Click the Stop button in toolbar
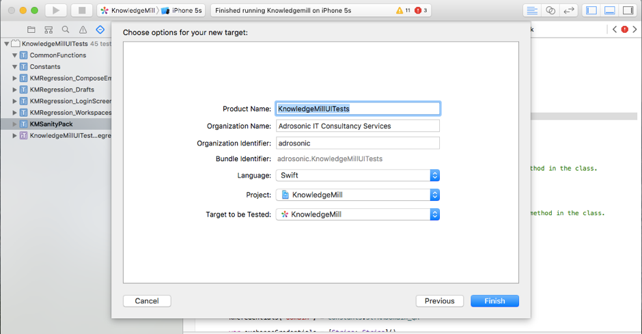This screenshot has height=334, width=642. [x=81, y=10]
